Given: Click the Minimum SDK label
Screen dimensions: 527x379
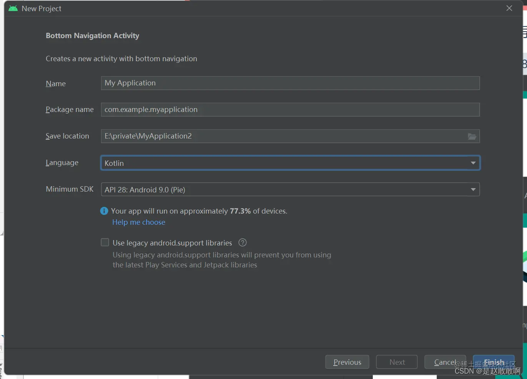Looking at the screenshot, I should coord(70,189).
